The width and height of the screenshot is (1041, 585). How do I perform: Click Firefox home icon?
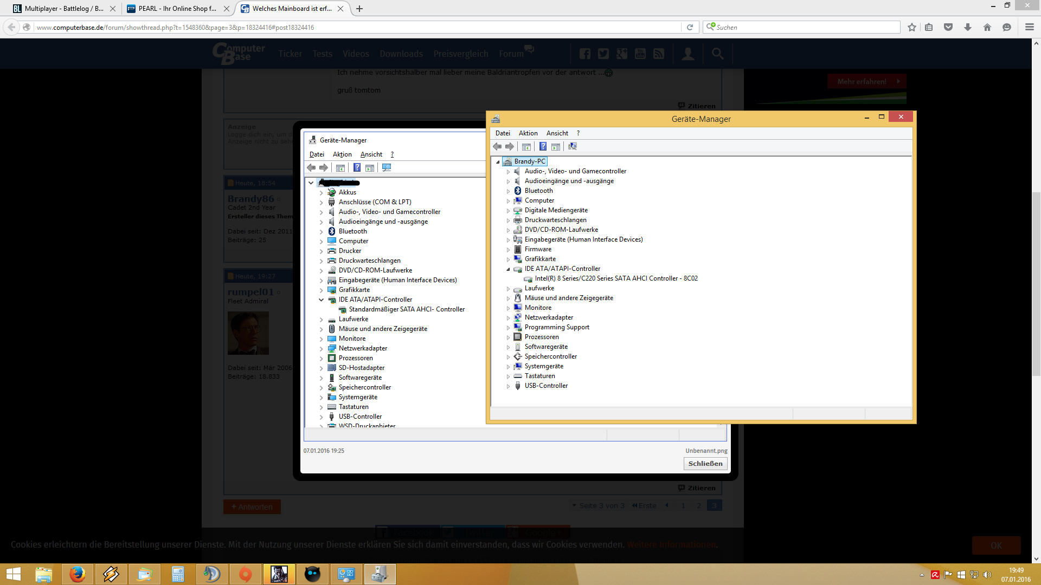click(987, 27)
